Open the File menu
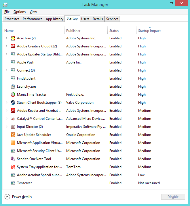Viewport: 190px width, 206px height. [x=7, y=12]
